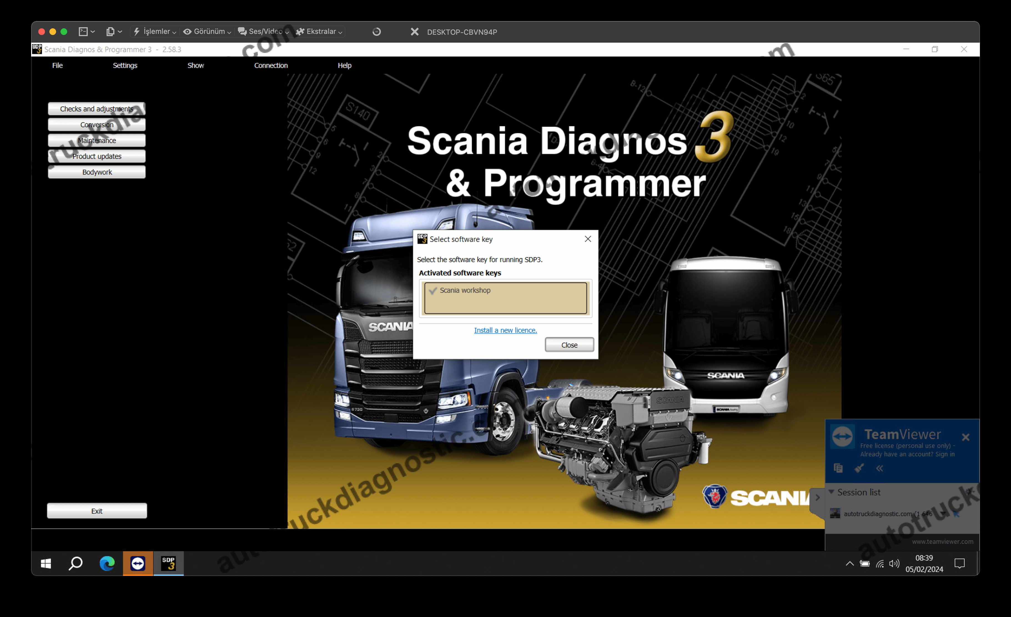Click the clock in the system tray

point(924,564)
